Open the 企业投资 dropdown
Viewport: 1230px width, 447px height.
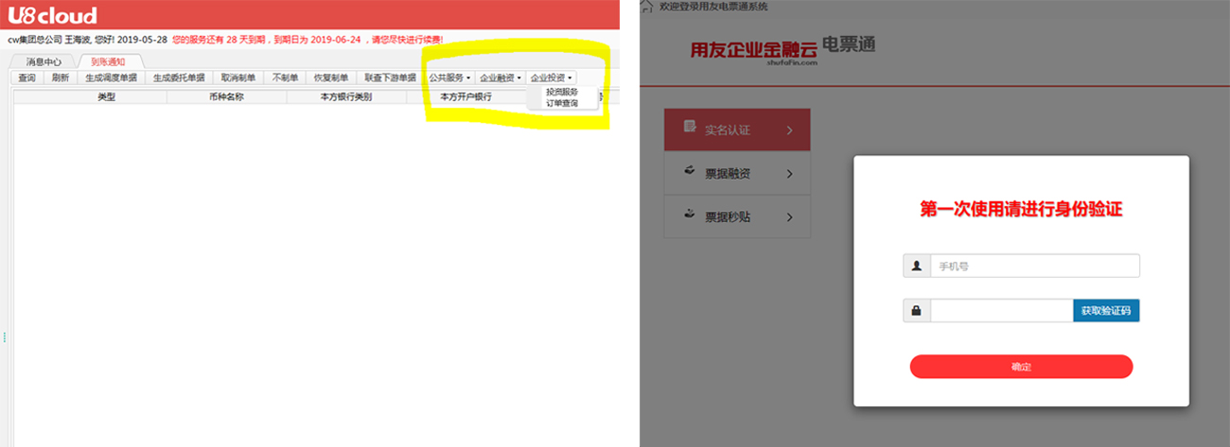coord(552,77)
